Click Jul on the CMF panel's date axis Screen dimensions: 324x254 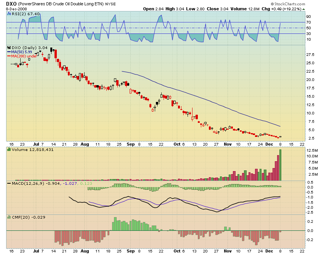pyautogui.click(x=36, y=251)
